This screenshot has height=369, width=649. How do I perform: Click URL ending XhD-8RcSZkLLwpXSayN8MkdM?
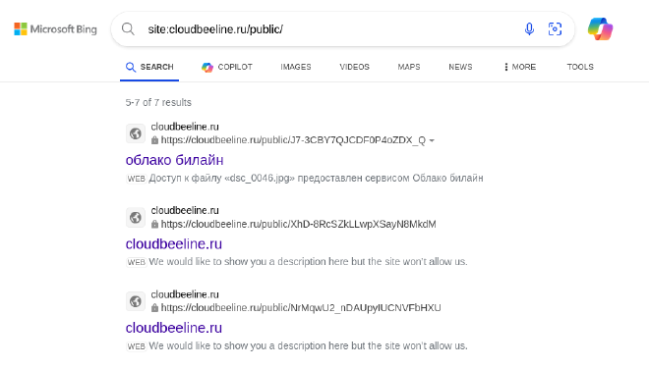coord(298,225)
